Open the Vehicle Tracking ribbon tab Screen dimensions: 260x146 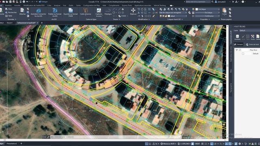click(x=160, y=5)
